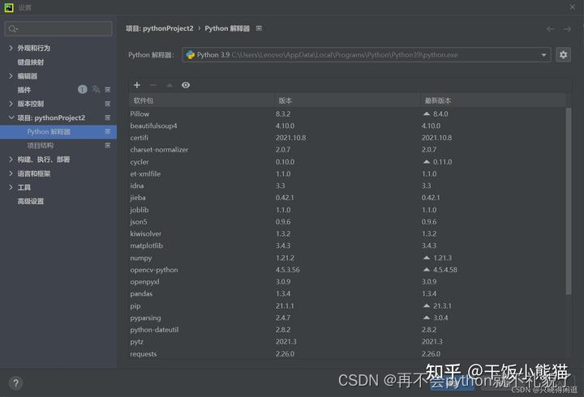Image resolution: width=584 pixels, height=397 pixels.
Task: Click the translate icon beside 插件
Action: coord(96,89)
